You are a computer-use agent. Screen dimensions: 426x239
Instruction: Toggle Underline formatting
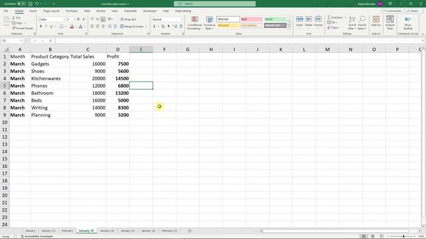51,27
